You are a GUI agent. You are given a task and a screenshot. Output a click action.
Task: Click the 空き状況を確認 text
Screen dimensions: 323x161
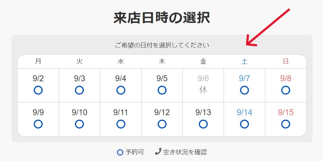[x=185, y=152]
